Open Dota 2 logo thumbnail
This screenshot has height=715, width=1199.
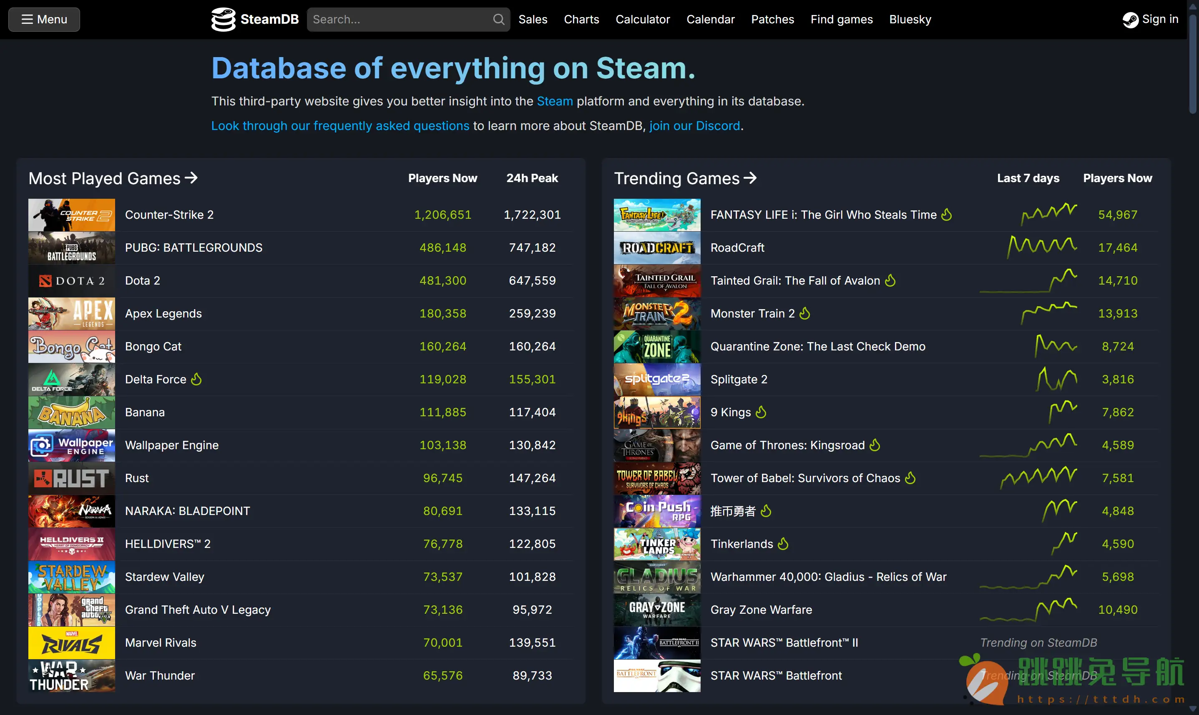coord(71,281)
